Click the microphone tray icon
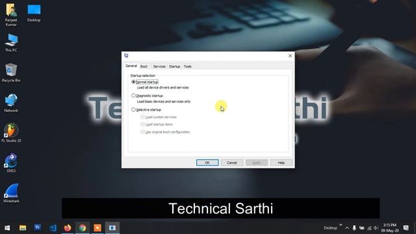416x234 pixels. [x=354, y=228]
